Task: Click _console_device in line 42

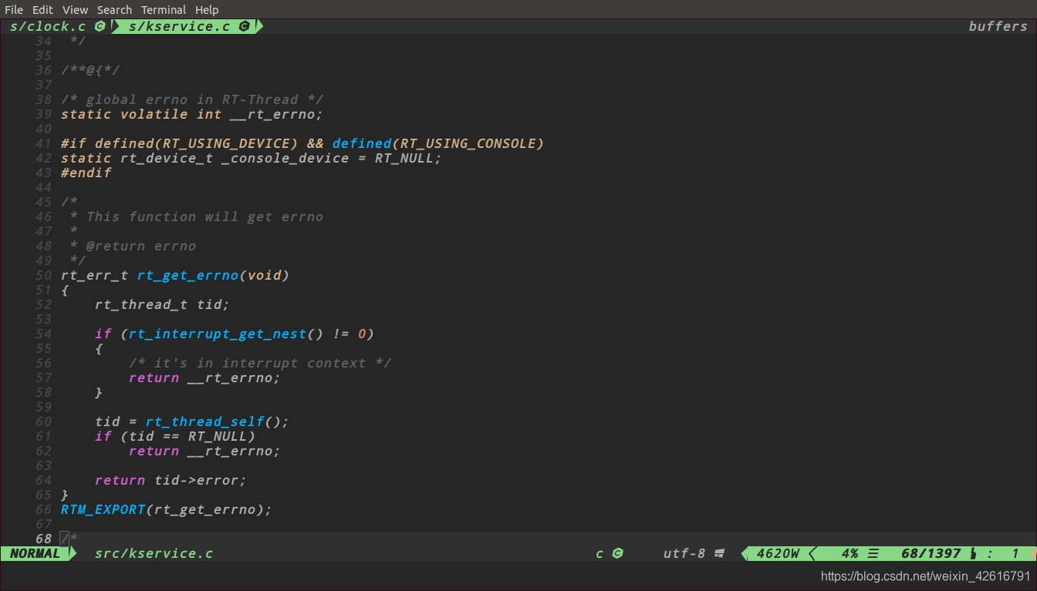Action: [285, 158]
